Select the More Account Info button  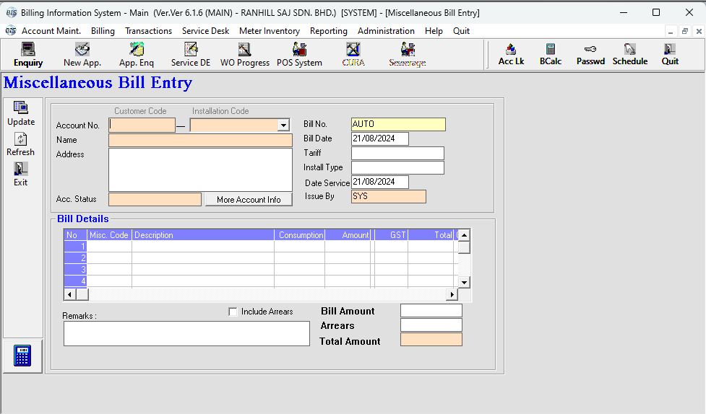(x=249, y=200)
